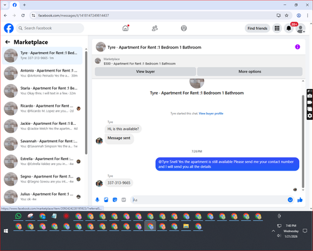Open the Savannah apartment conversation

(x=43, y=144)
